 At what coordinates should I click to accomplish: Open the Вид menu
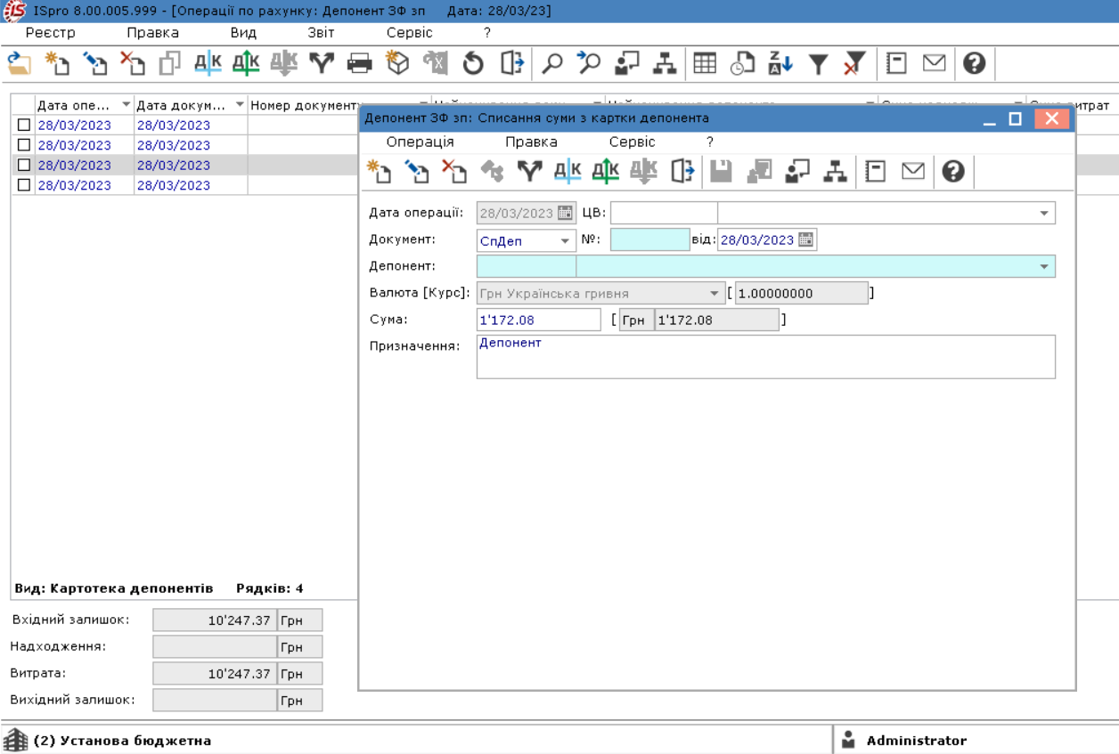[x=243, y=32]
